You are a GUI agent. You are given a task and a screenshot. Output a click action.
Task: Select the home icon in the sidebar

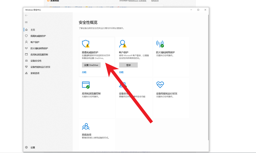26,30
